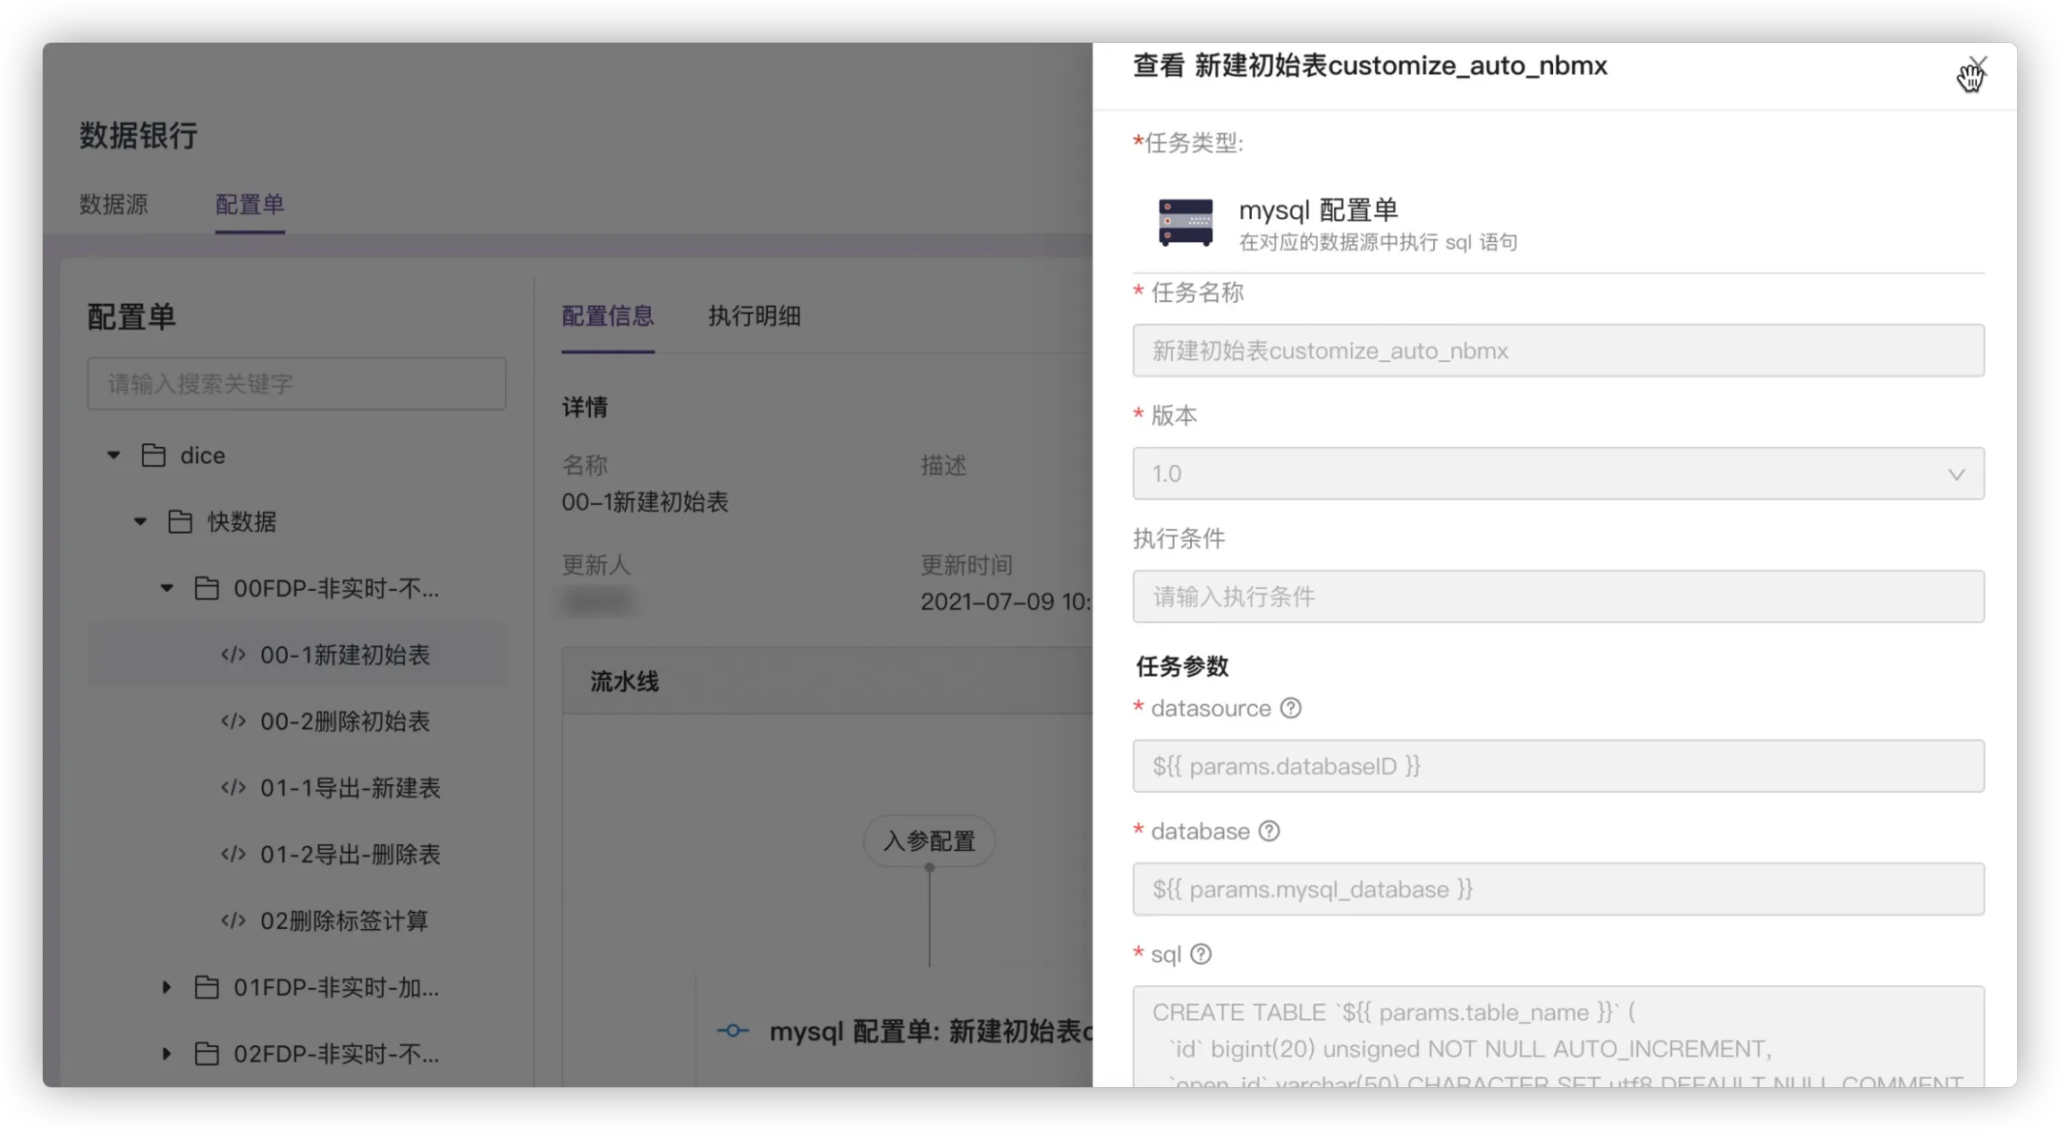Click the database help question icon
The height and width of the screenshot is (1130, 2060).
tap(1269, 831)
